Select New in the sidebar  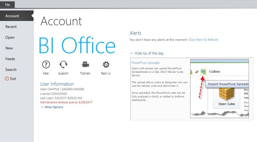[9, 48]
